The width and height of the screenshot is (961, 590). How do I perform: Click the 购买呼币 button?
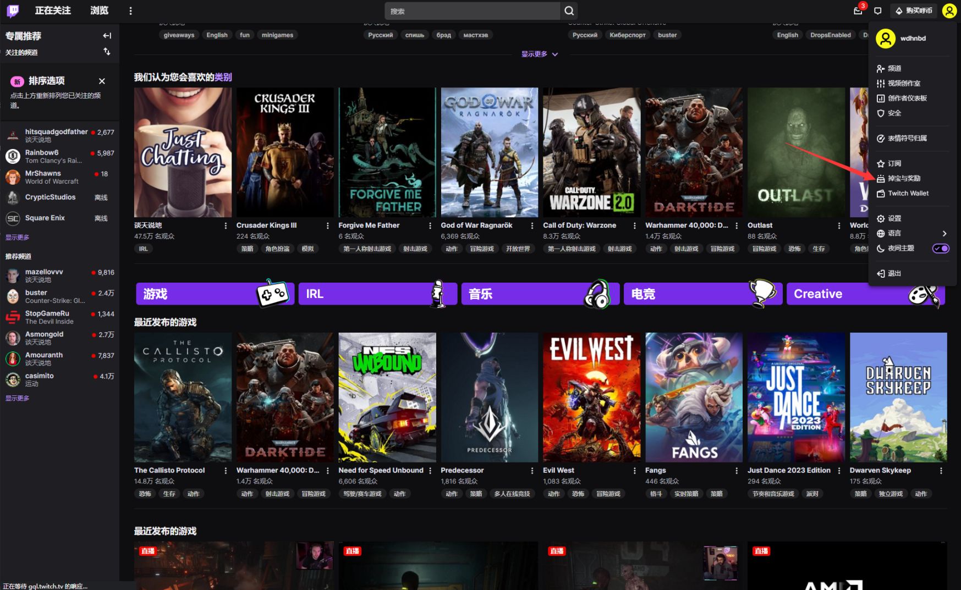[x=914, y=11]
